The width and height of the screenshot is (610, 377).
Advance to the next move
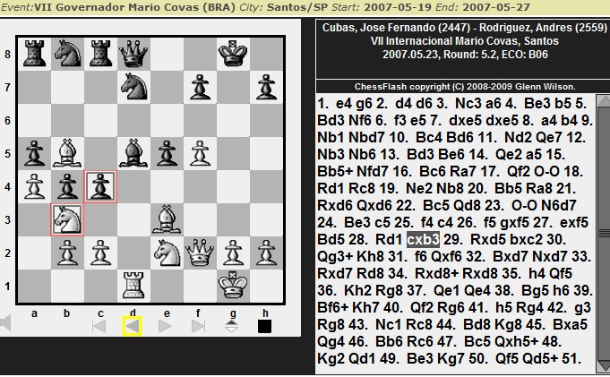[x=166, y=326]
